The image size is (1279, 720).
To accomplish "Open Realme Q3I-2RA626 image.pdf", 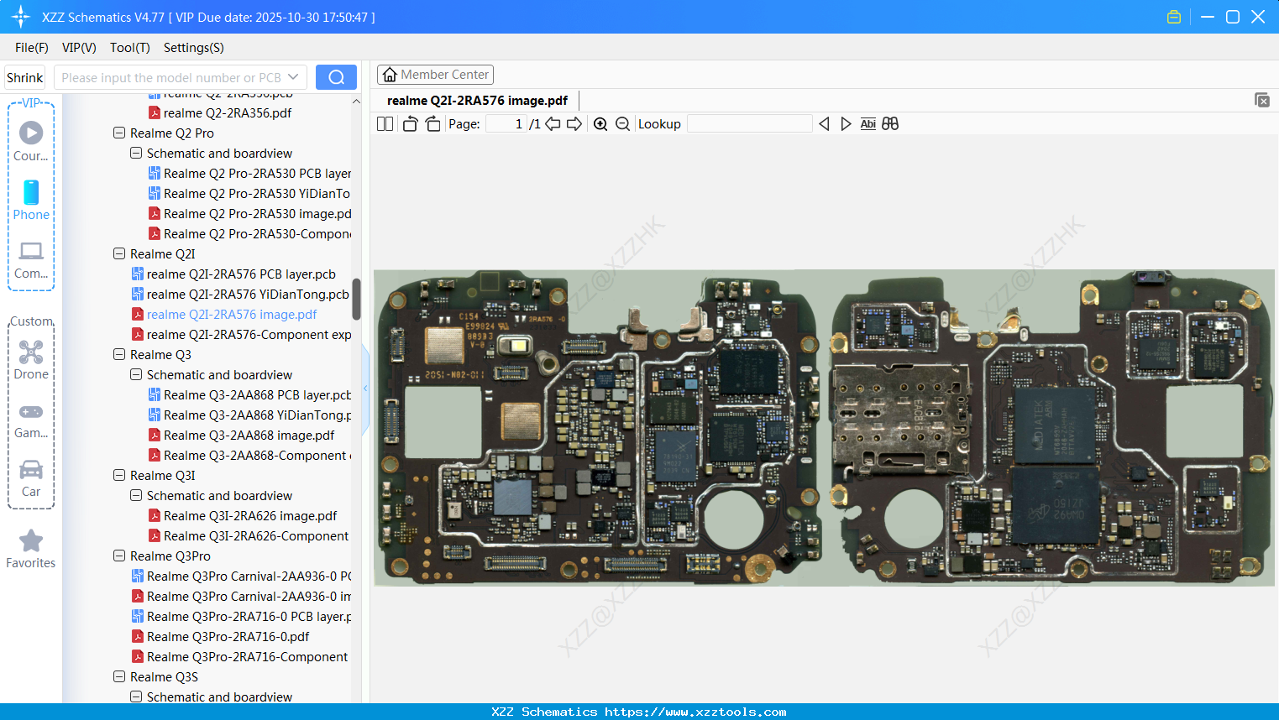I will (243, 516).
